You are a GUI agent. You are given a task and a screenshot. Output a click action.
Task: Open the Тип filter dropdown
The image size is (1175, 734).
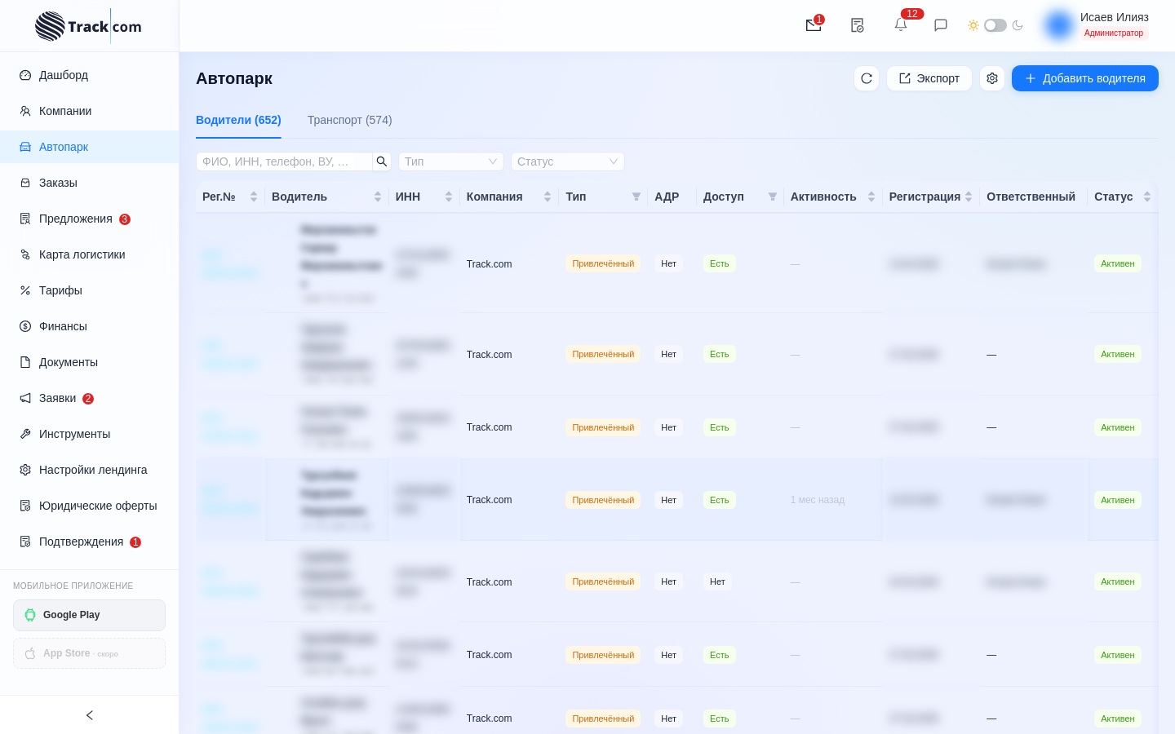coord(451,161)
